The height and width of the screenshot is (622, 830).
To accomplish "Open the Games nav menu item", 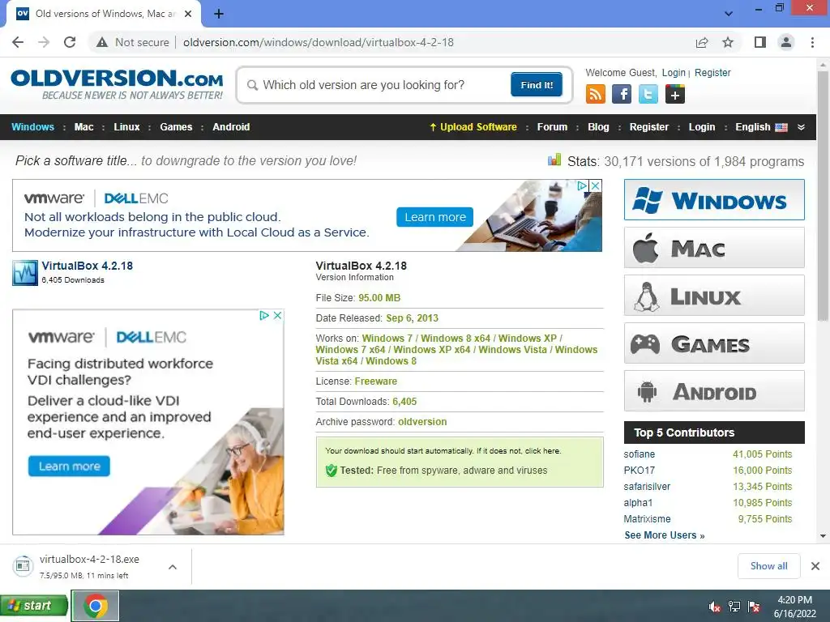I will [176, 127].
